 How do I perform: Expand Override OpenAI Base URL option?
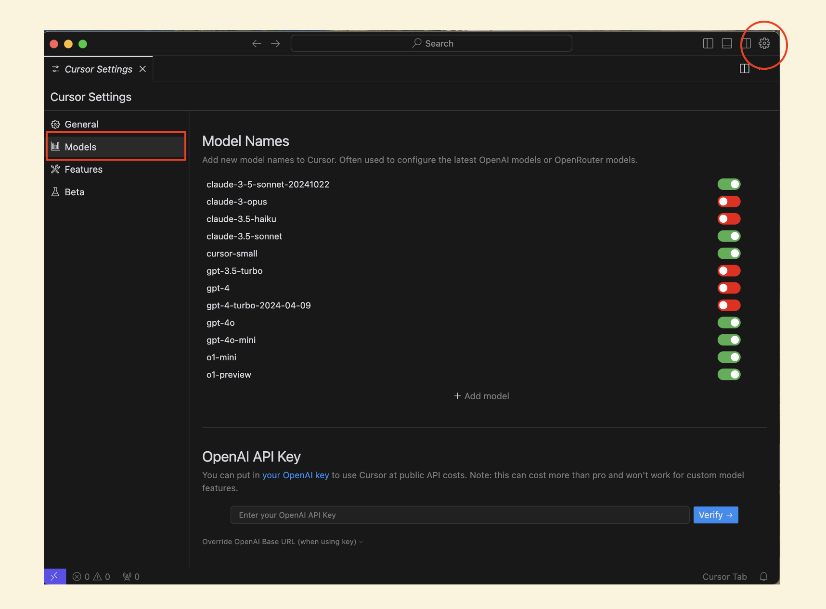tap(283, 542)
